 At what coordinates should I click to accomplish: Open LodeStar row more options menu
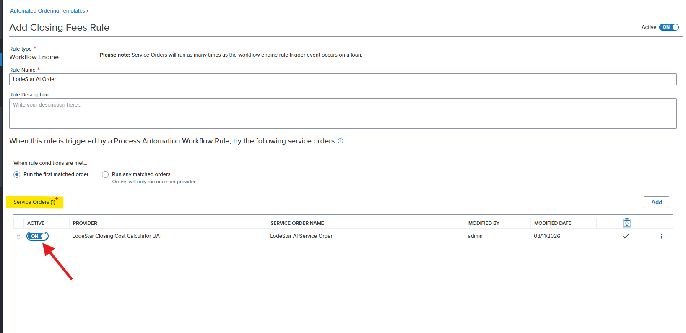[x=661, y=236]
